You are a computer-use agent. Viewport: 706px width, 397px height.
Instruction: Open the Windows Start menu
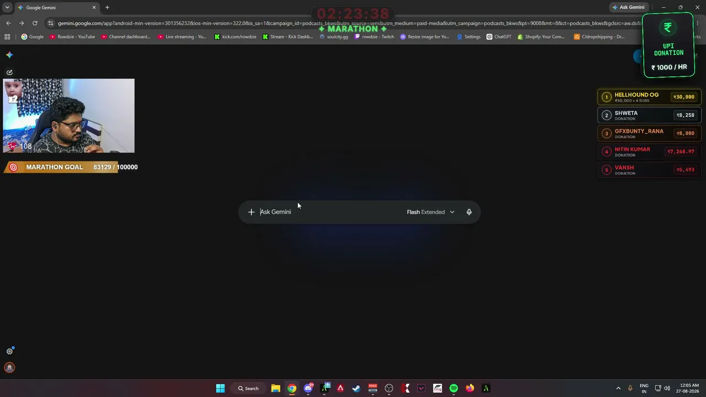point(220,388)
